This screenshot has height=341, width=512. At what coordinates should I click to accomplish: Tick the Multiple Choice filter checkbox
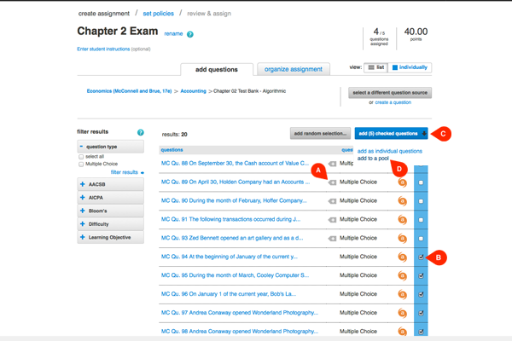[x=82, y=165]
